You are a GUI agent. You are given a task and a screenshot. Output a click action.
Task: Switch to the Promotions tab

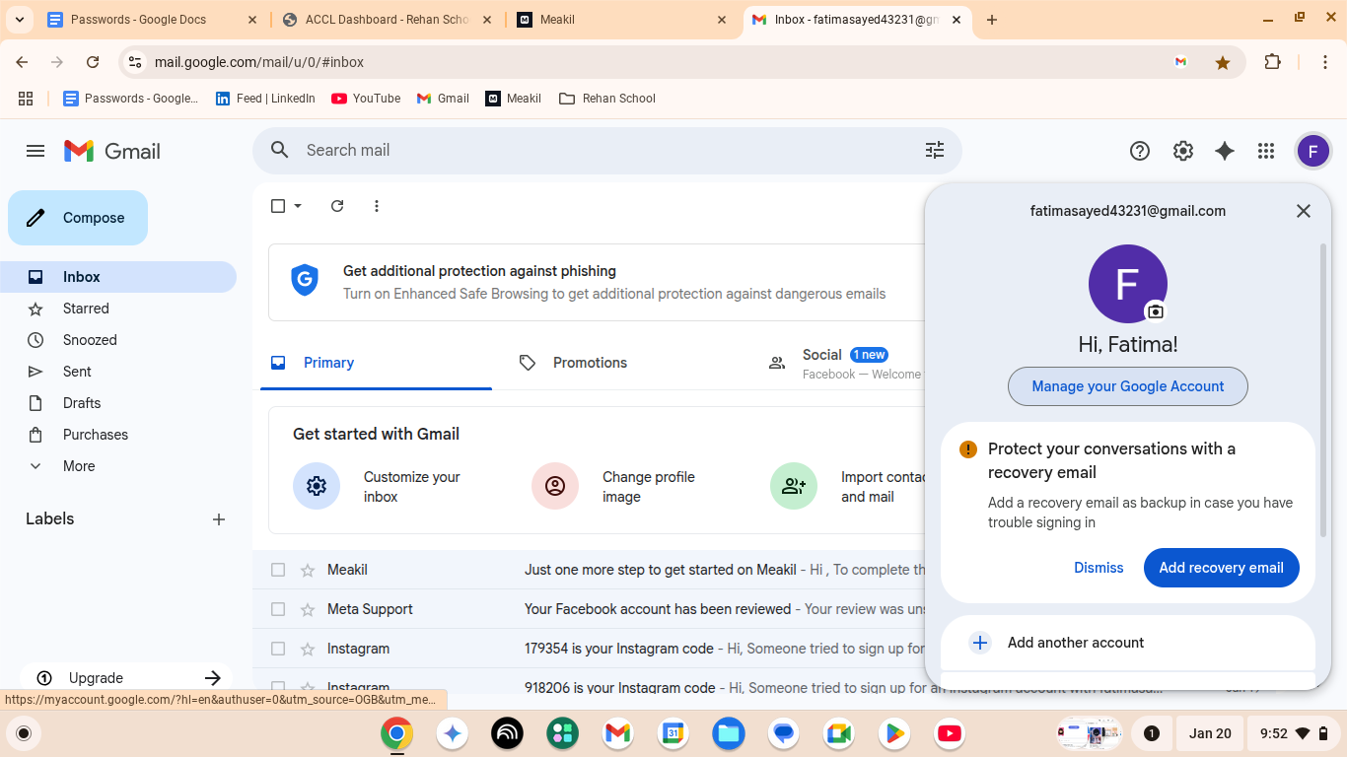[590, 363]
